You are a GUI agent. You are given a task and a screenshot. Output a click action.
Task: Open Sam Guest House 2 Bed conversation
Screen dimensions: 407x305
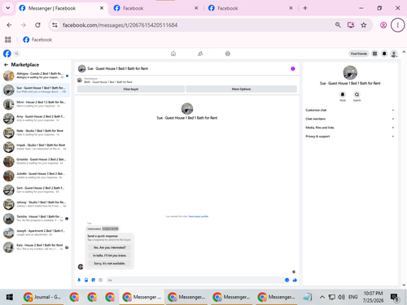pyautogui.click(x=36, y=190)
